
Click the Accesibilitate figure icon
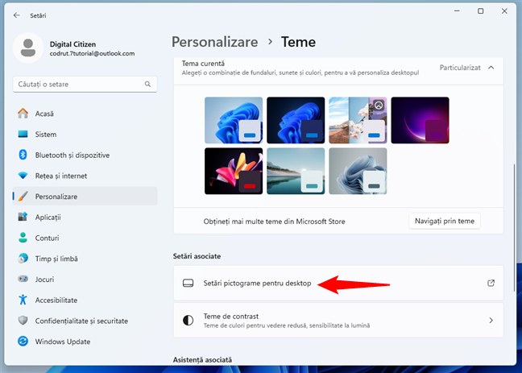tap(23, 300)
